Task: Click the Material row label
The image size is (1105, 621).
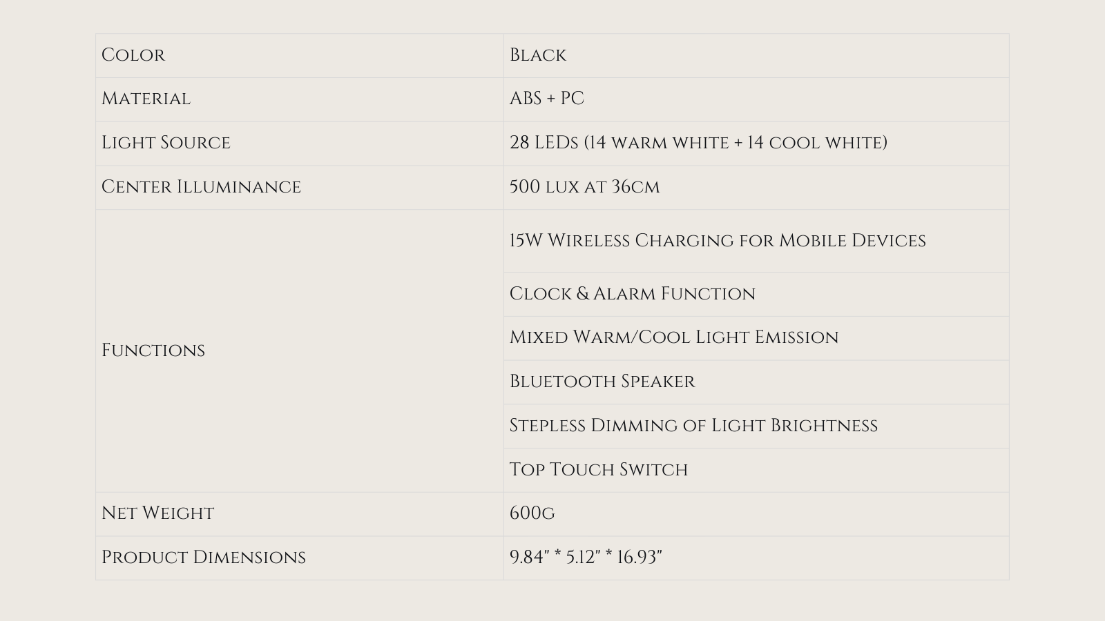Action: tap(146, 99)
